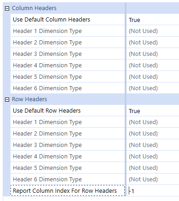Click Row Headers Header 4 (Not Used) value
The height and width of the screenshot is (201, 179).
tap(143, 157)
